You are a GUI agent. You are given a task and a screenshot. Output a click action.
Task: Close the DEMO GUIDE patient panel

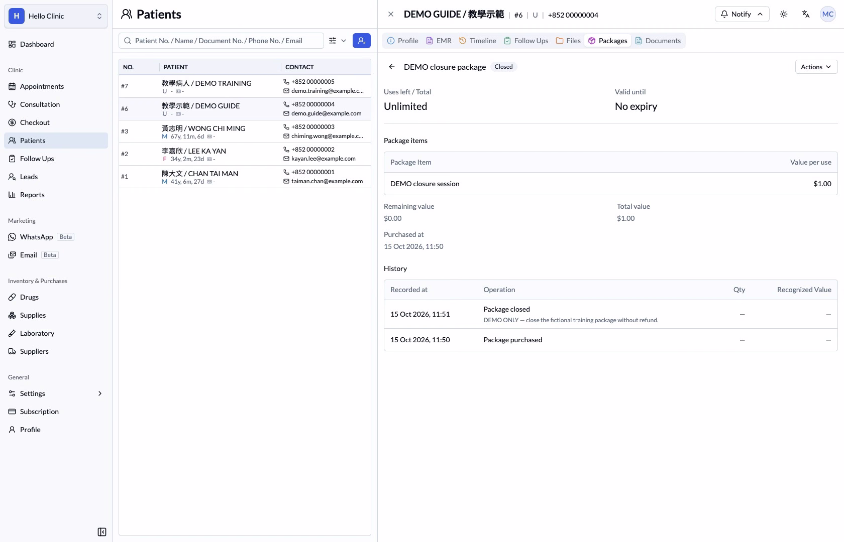click(x=391, y=14)
